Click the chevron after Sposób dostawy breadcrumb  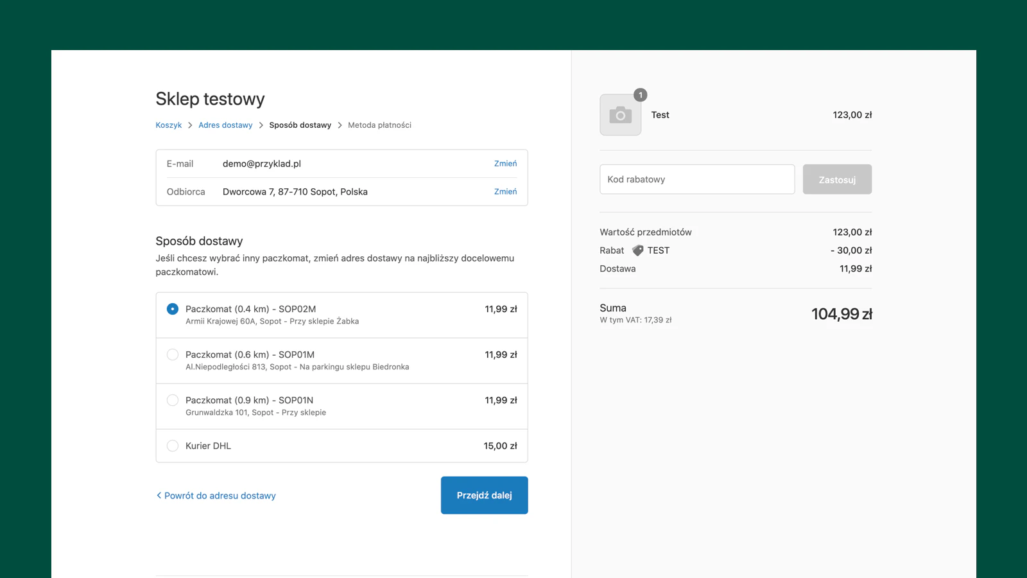tap(340, 125)
